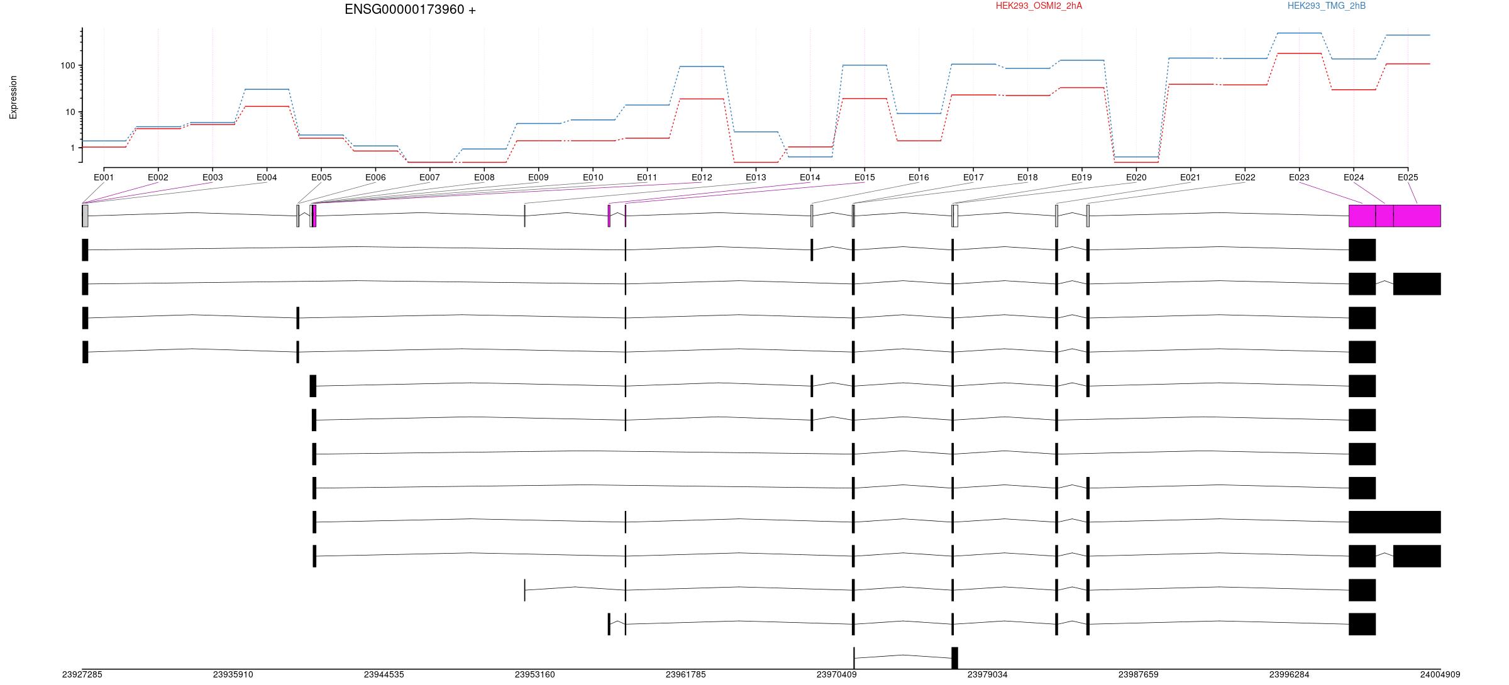This screenshot has height=685, width=1509.
Task: Click the gene title ENSG00000173960 +
Action: 410,9
